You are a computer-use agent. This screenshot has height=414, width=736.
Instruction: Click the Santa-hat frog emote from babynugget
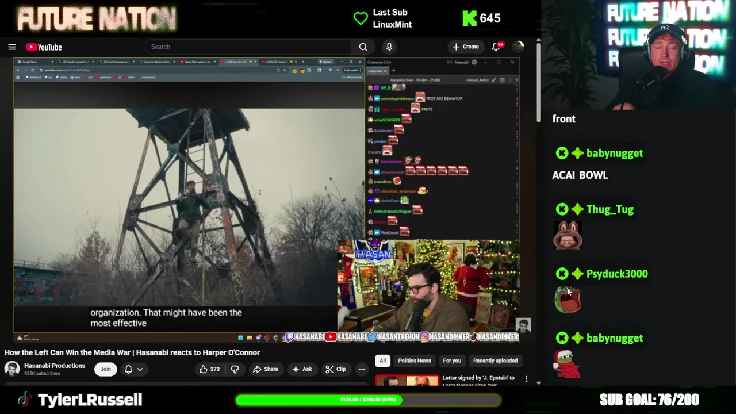pos(567,363)
